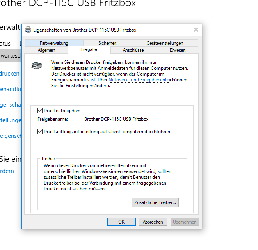Select the Freigabe tab
Image resolution: width=258 pixels, height=250 pixels.
(89, 49)
